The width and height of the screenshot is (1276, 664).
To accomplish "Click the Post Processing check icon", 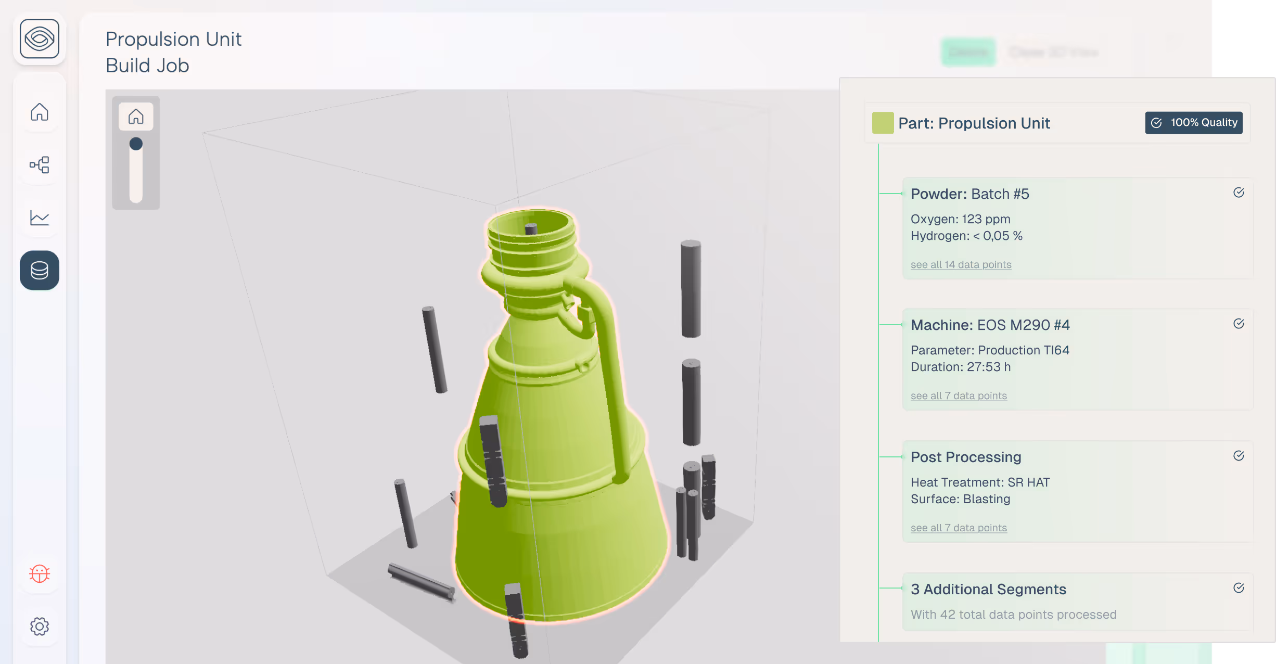I will click(1239, 456).
